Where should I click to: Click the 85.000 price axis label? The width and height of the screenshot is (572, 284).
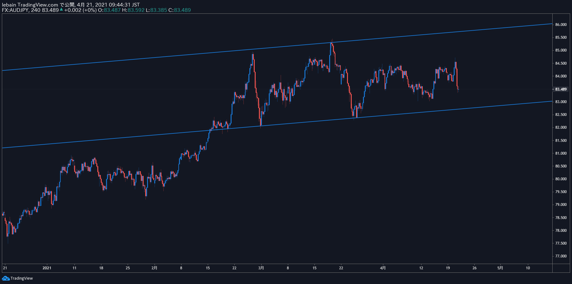[x=561, y=50]
